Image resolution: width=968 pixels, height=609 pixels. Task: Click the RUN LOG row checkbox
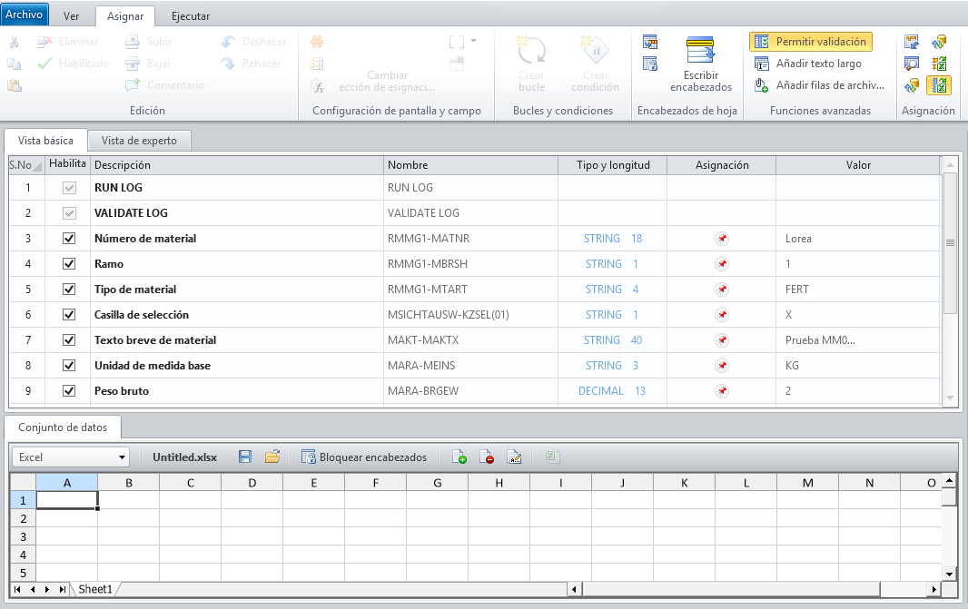[x=69, y=188]
